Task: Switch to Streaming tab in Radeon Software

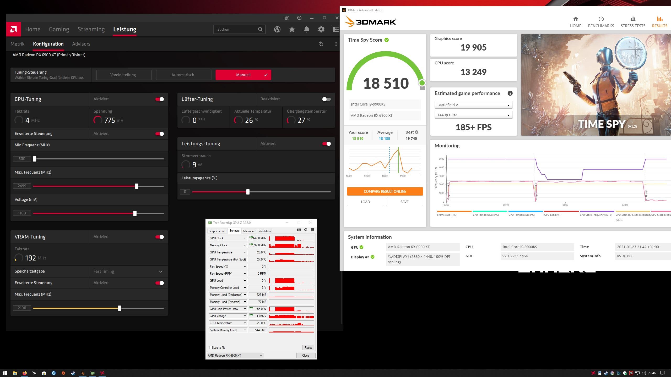Action: pos(91,29)
